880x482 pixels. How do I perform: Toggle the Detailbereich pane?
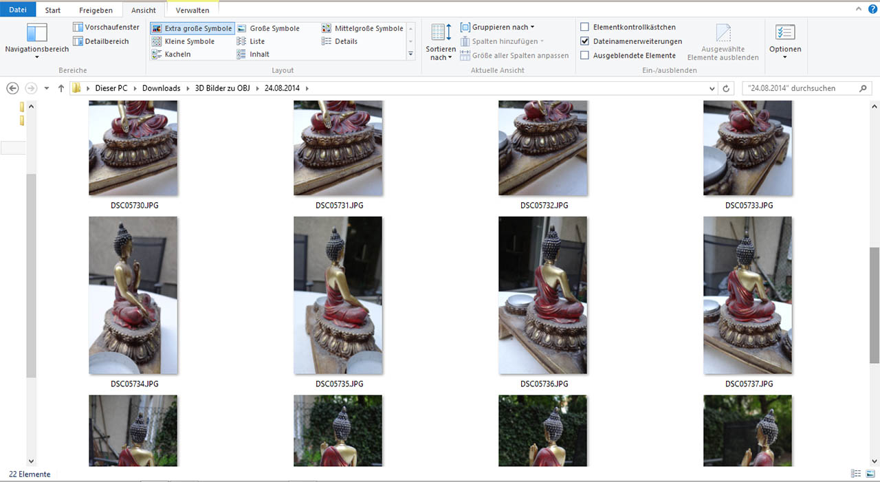(101, 41)
